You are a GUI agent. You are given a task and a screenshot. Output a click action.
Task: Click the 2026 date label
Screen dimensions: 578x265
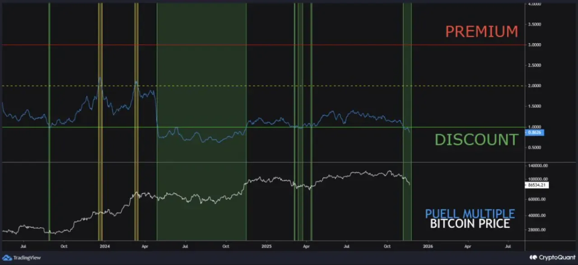pyautogui.click(x=428, y=246)
